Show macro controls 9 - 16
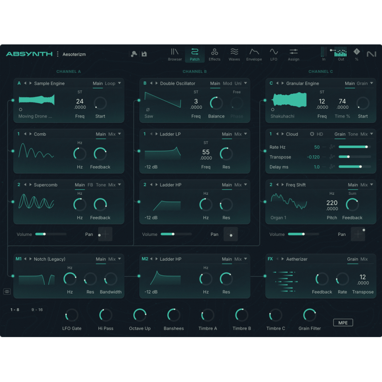382x382 pixels. coord(37,309)
